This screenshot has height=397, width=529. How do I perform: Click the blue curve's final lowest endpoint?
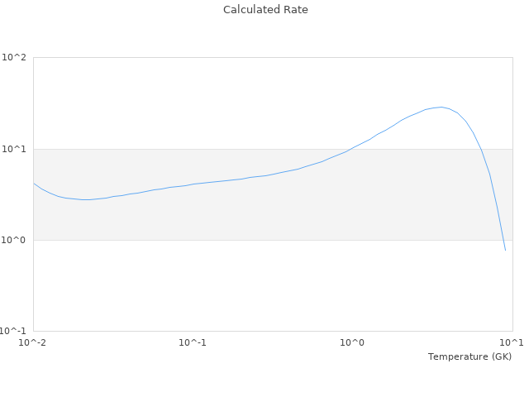pyautogui.click(x=505, y=250)
